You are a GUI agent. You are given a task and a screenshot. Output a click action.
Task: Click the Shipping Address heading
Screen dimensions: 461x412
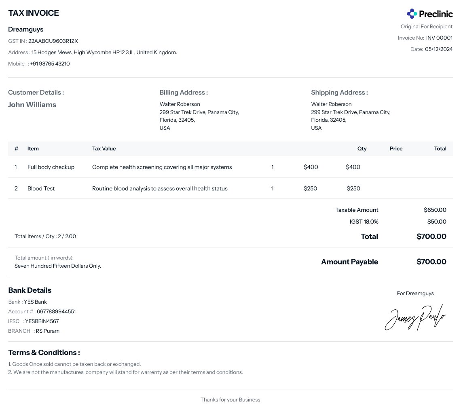click(339, 93)
